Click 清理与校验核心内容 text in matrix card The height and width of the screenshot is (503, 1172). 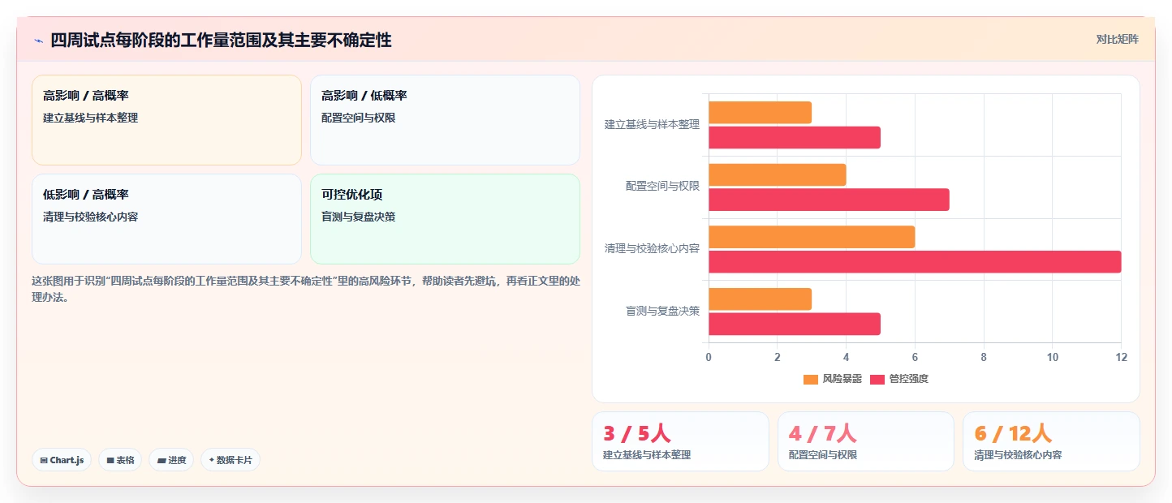(x=90, y=217)
